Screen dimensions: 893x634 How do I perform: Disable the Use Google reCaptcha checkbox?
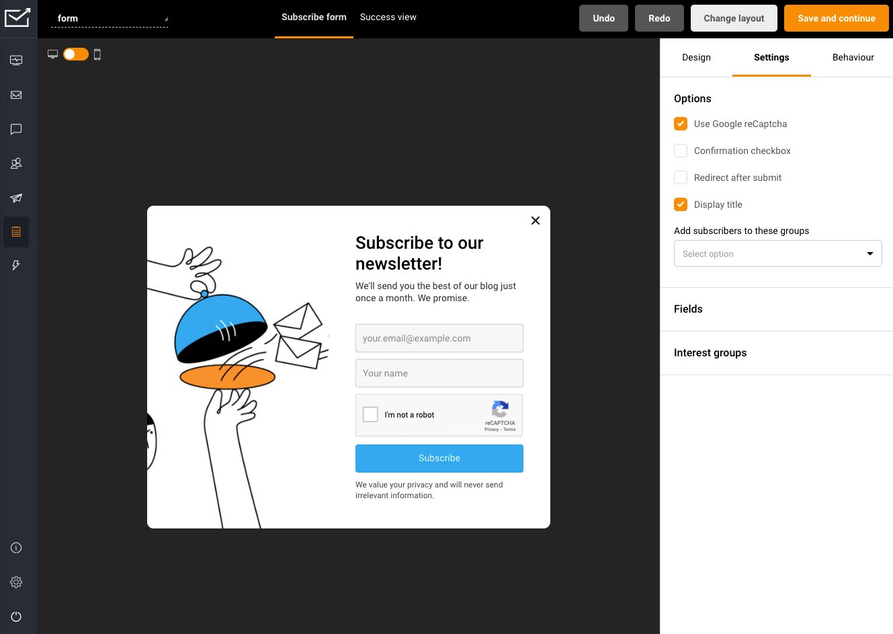(680, 124)
